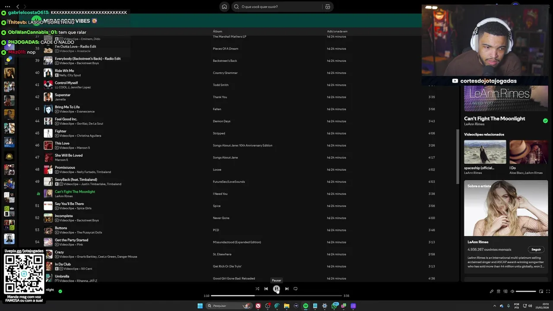553x311 pixels.
Task: Click the track list vertical scrollbar
Action: coord(458,155)
